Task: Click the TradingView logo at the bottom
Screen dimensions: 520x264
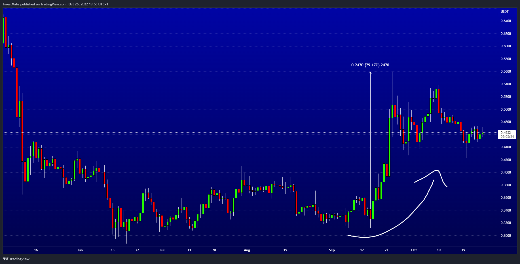Action: [x=16, y=259]
